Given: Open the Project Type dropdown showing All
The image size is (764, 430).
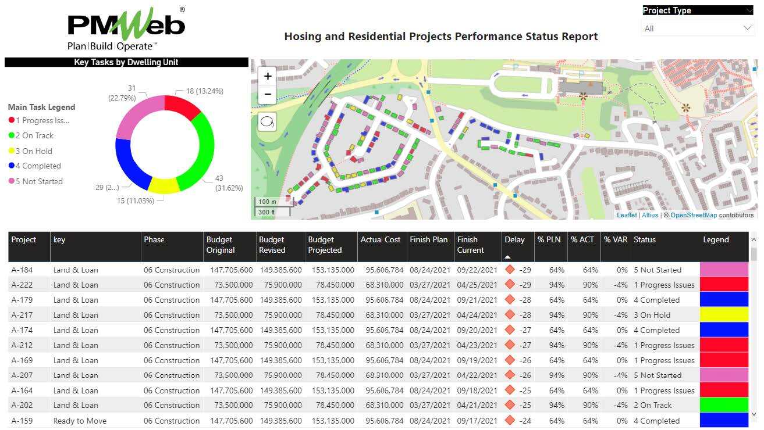Looking at the screenshot, I should point(697,28).
